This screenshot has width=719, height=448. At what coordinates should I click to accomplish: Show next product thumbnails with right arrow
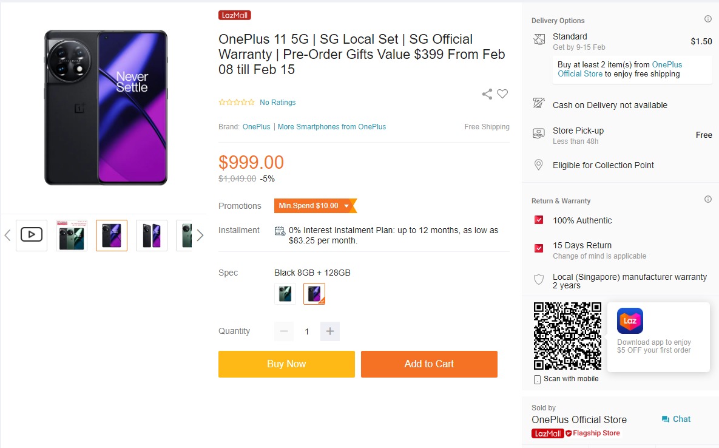(x=200, y=235)
